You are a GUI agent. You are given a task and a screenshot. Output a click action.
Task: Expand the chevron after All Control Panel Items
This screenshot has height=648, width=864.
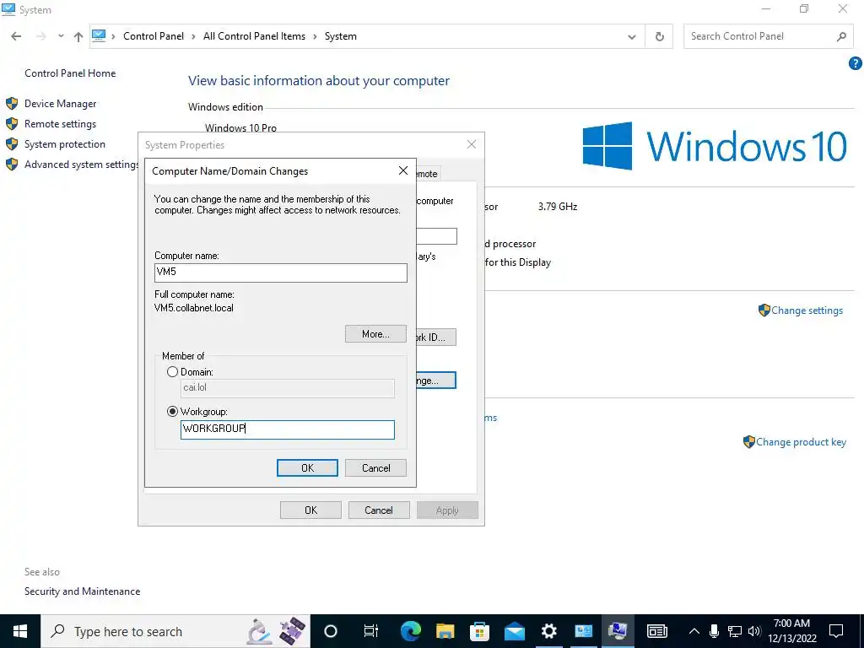[316, 36]
